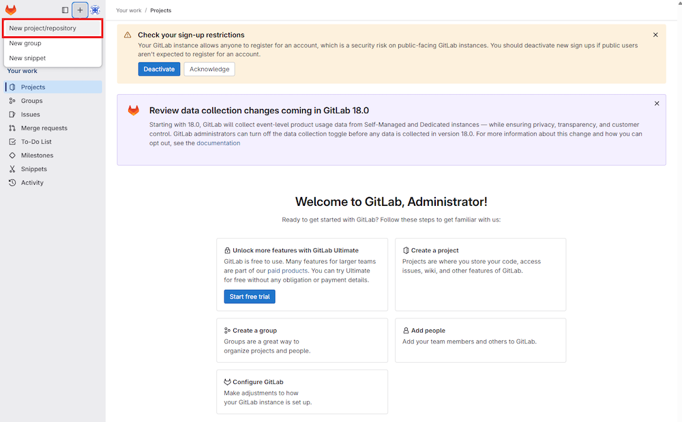Open the Snippets scissors icon

click(12, 168)
